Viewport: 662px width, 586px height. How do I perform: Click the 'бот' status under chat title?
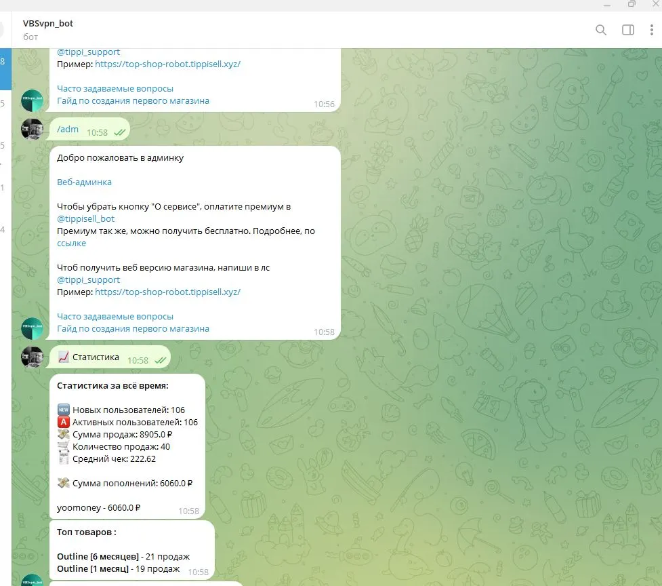(30, 37)
